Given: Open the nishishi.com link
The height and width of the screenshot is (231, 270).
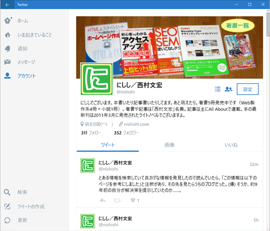Looking at the screenshot, I should (x=136, y=124).
